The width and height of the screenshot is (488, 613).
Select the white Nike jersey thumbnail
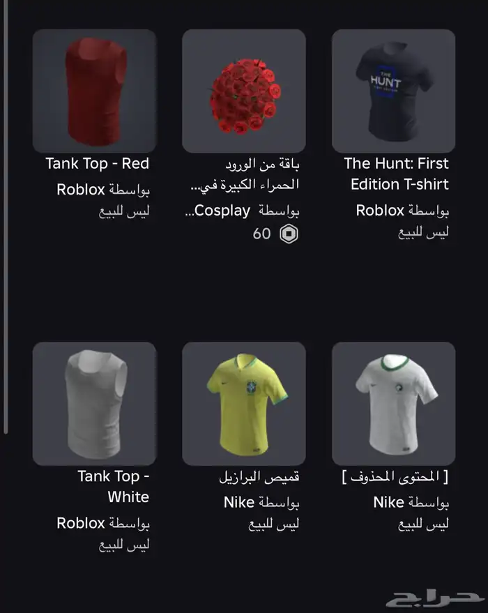pos(393,404)
